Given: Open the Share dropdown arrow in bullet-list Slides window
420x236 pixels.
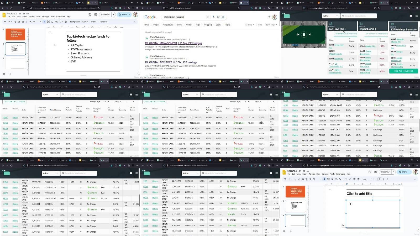Looking at the screenshot, I should coord(130,15).
